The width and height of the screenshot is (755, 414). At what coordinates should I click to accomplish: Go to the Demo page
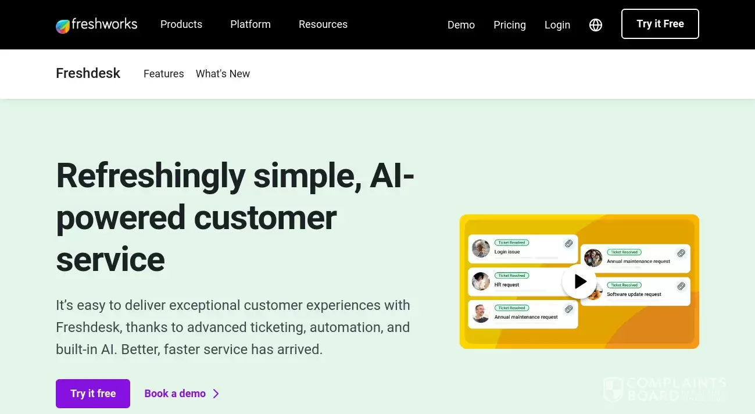pyautogui.click(x=461, y=25)
